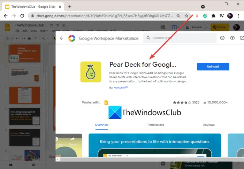244x169 pixels.
Task: Open the File menu in Slides
Action: [x=17, y=31]
